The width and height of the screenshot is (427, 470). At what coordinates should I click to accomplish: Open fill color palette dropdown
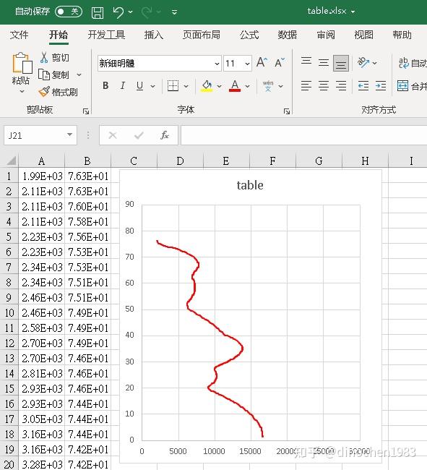[x=219, y=86]
